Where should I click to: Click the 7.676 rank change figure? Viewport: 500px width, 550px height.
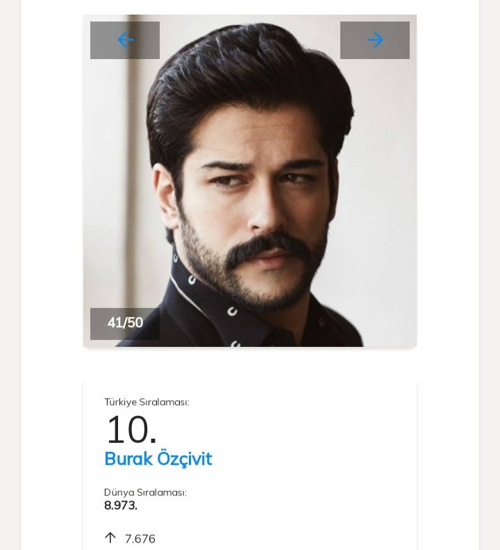coord(140,539)
